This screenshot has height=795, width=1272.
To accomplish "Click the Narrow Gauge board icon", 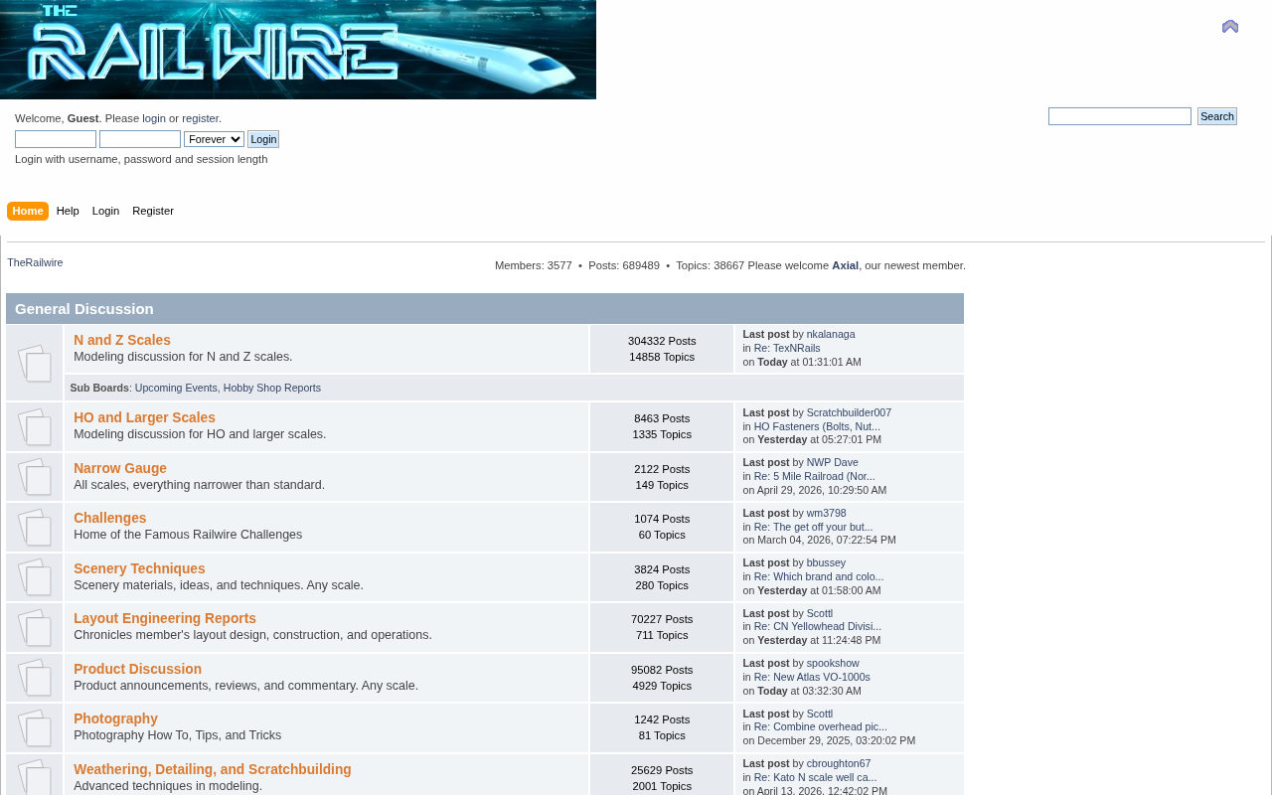I will coord(35,477).
